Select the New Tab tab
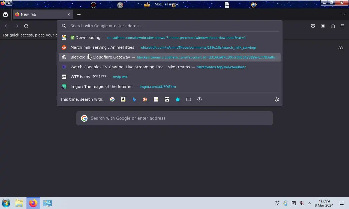This screenshot has width=349, height=209. pyautogui.click(x=43, y=14)
